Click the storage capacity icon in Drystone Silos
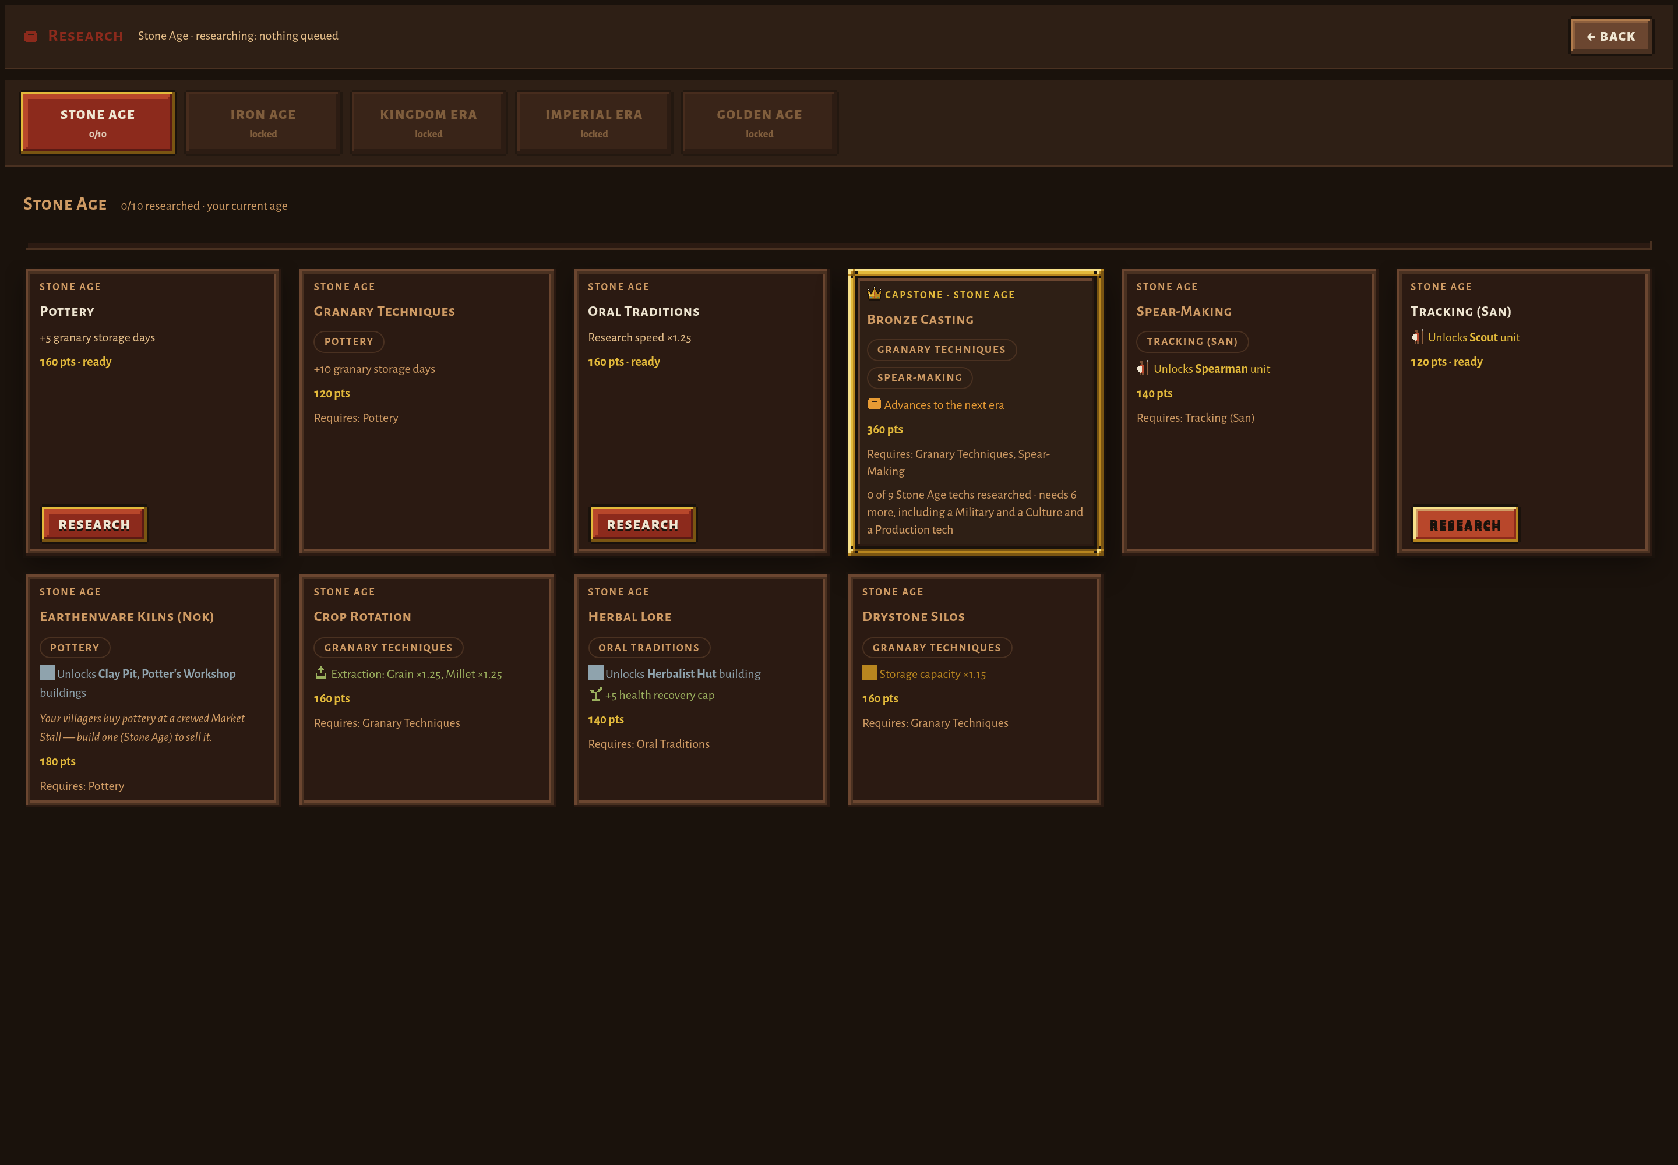 (x=870, y=673)
